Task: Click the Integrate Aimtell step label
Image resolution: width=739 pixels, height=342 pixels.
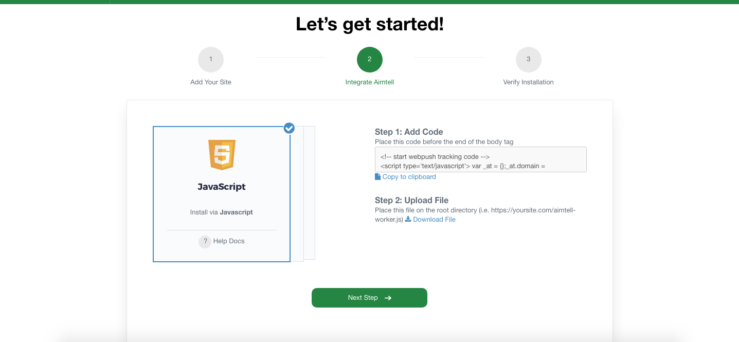Action: (x=369, y=82)
